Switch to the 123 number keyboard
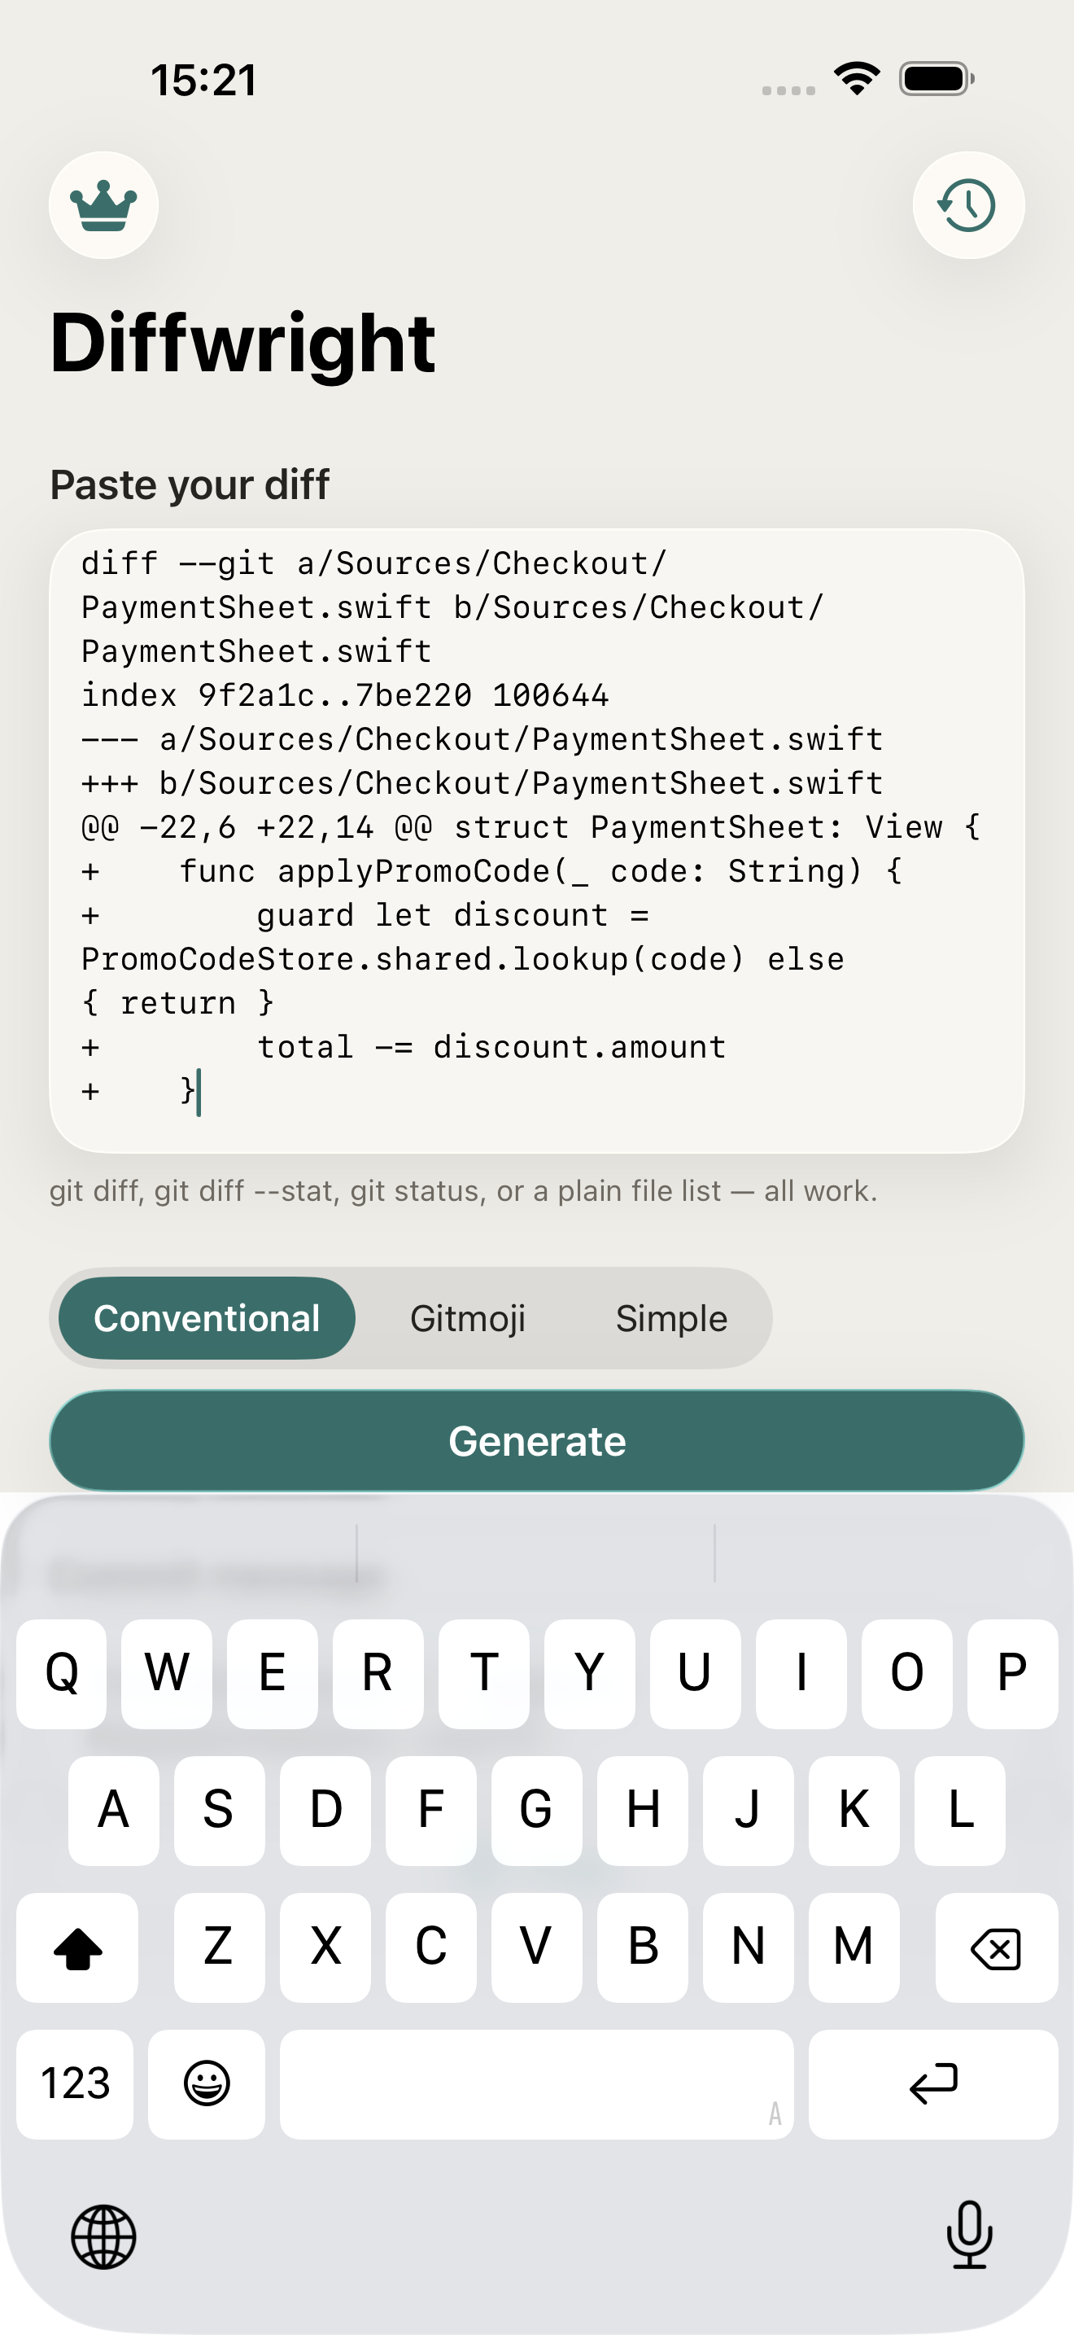The height and width of the screenshot is (2335, 1074). [x=75, y=2084]
